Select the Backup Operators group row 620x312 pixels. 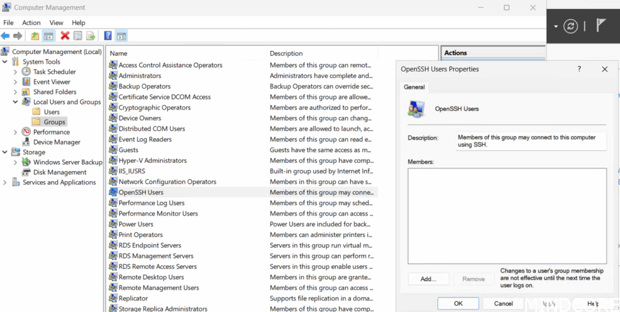[x=242, y=86]
